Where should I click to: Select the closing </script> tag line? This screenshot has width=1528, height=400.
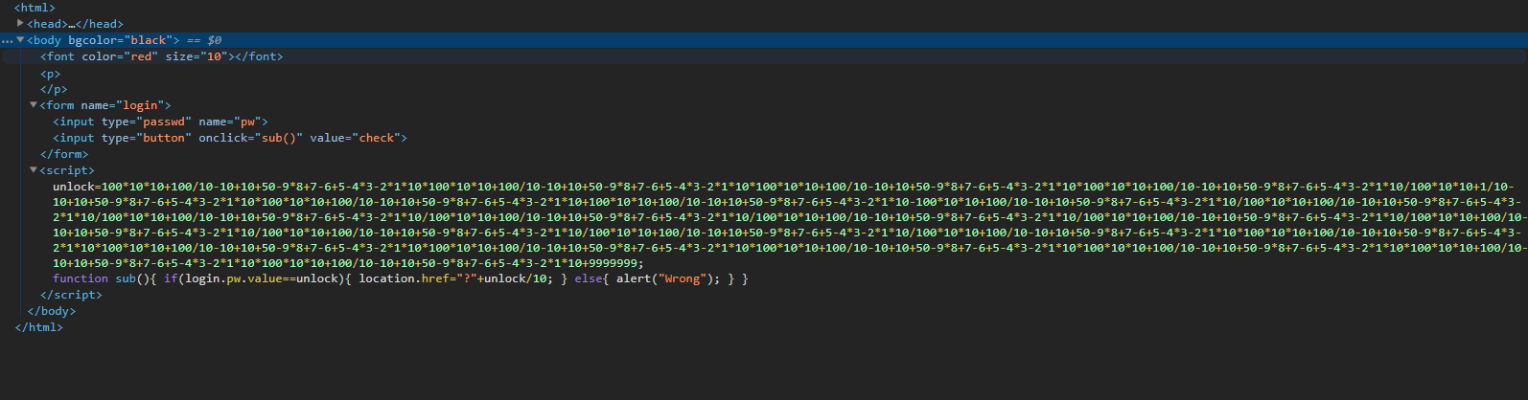71,295
